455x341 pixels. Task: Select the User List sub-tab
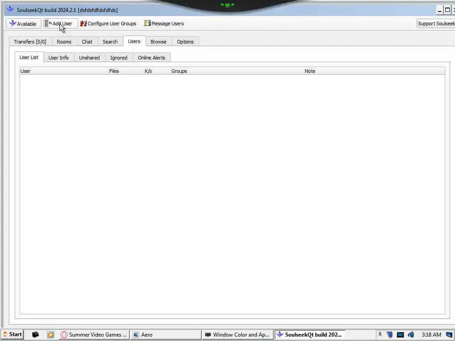(x=29, y=57)
